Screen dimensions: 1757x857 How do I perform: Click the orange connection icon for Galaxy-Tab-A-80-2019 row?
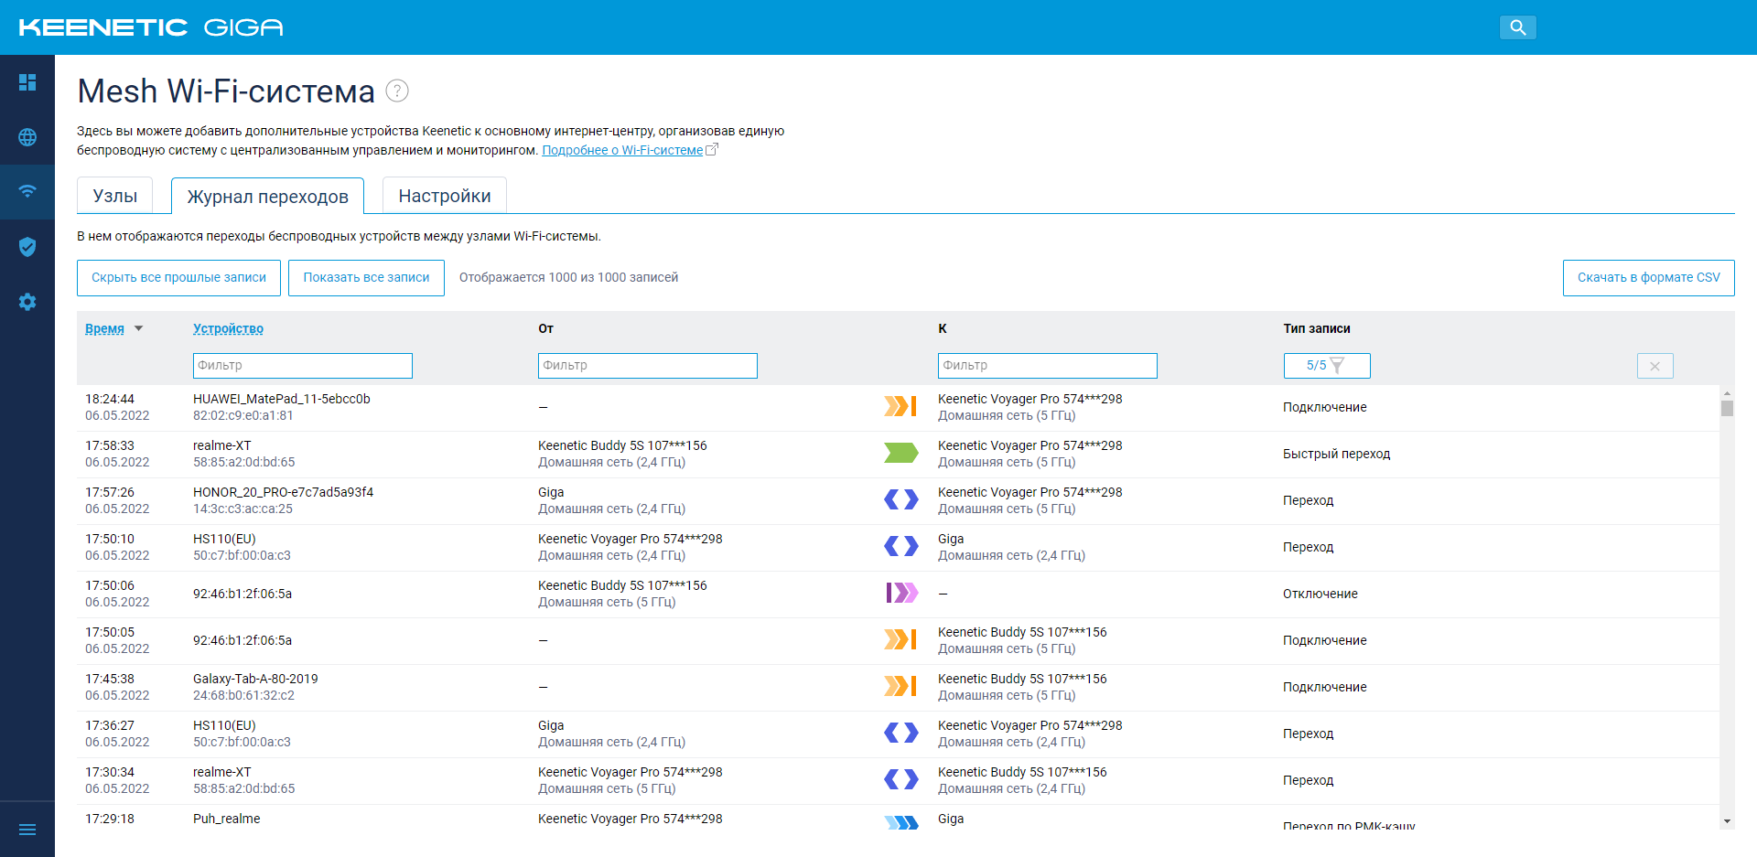point(900,686)
